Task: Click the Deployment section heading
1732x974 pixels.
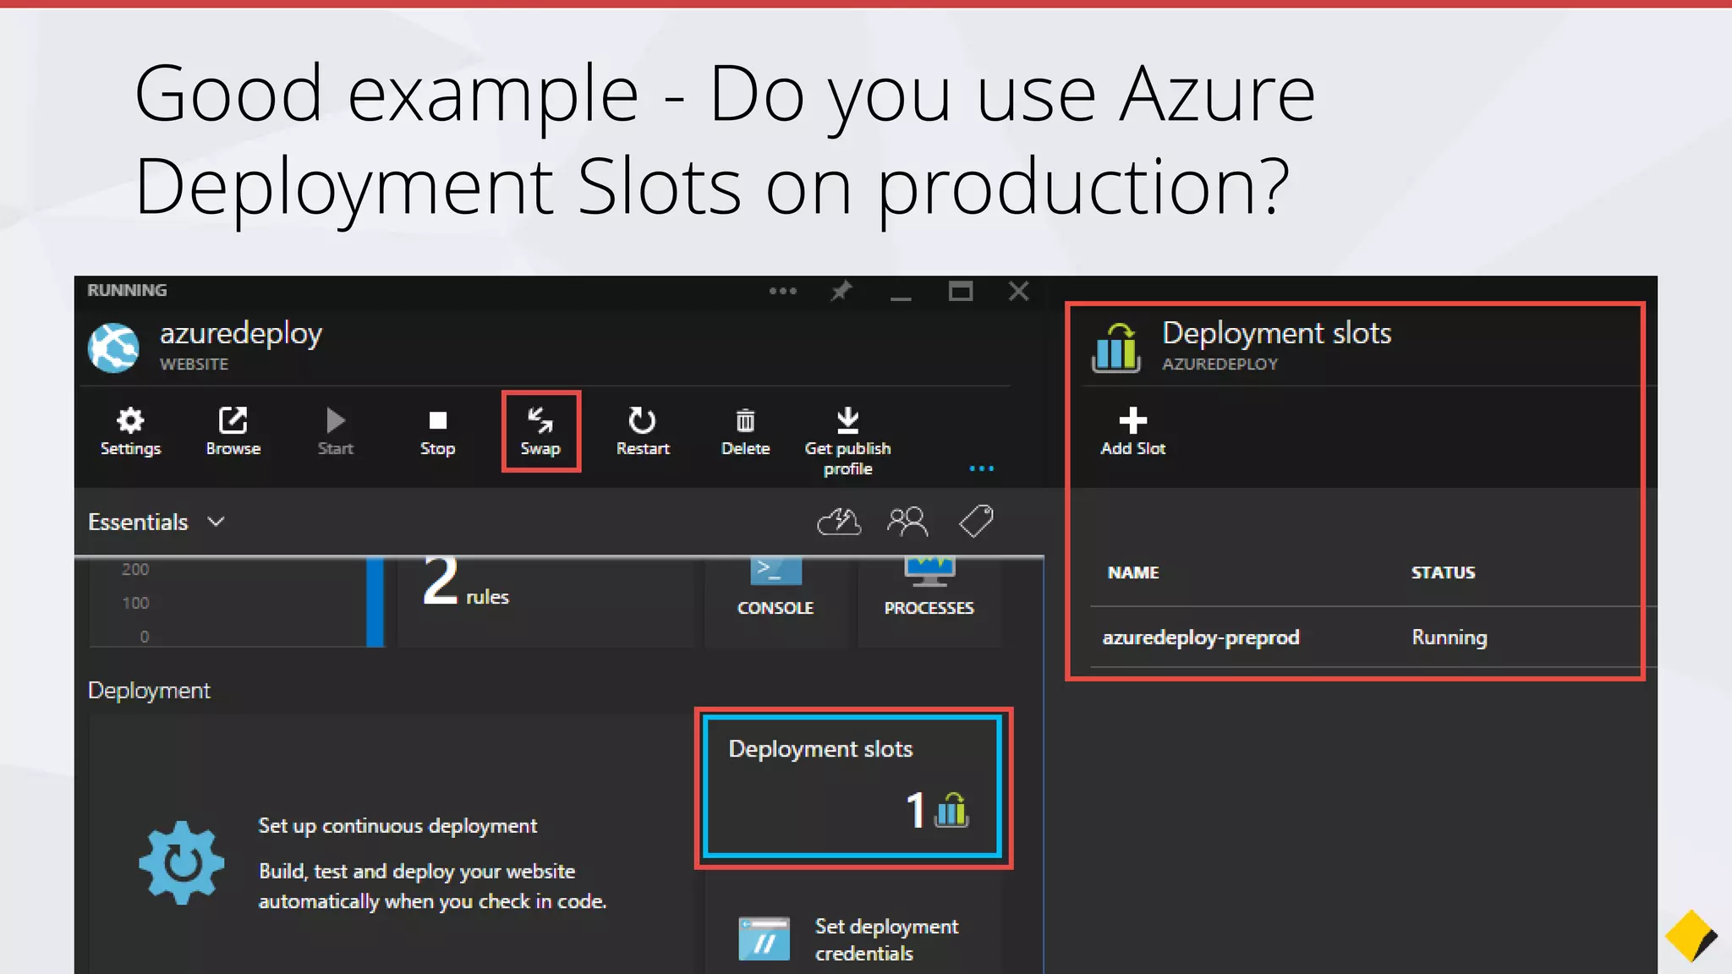Action: [x=149, y=691]
